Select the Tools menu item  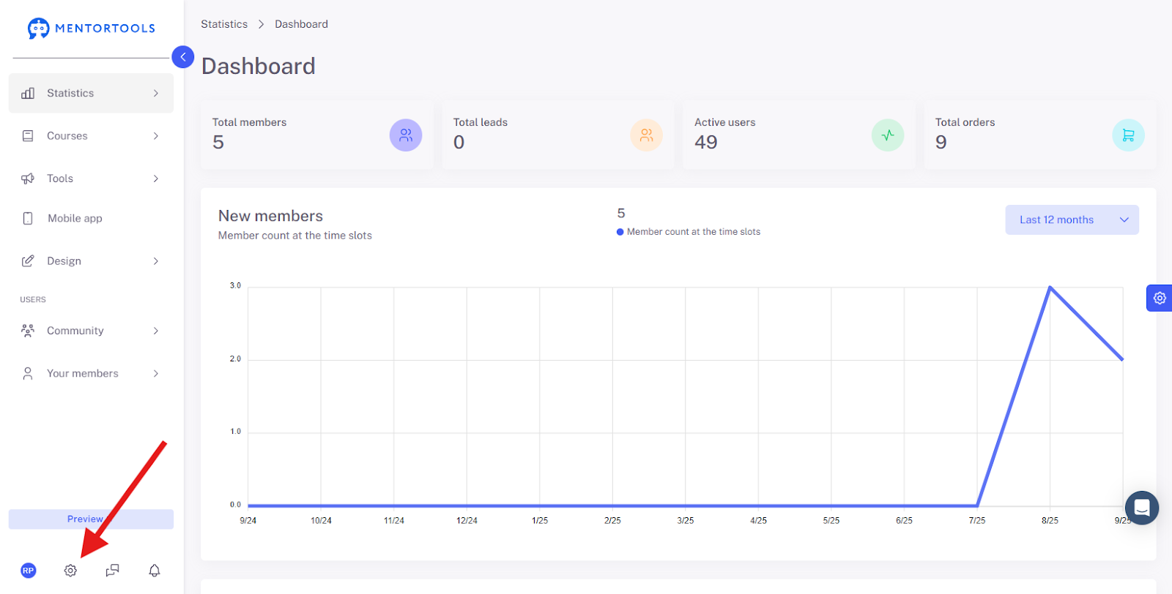click(91, 178)
